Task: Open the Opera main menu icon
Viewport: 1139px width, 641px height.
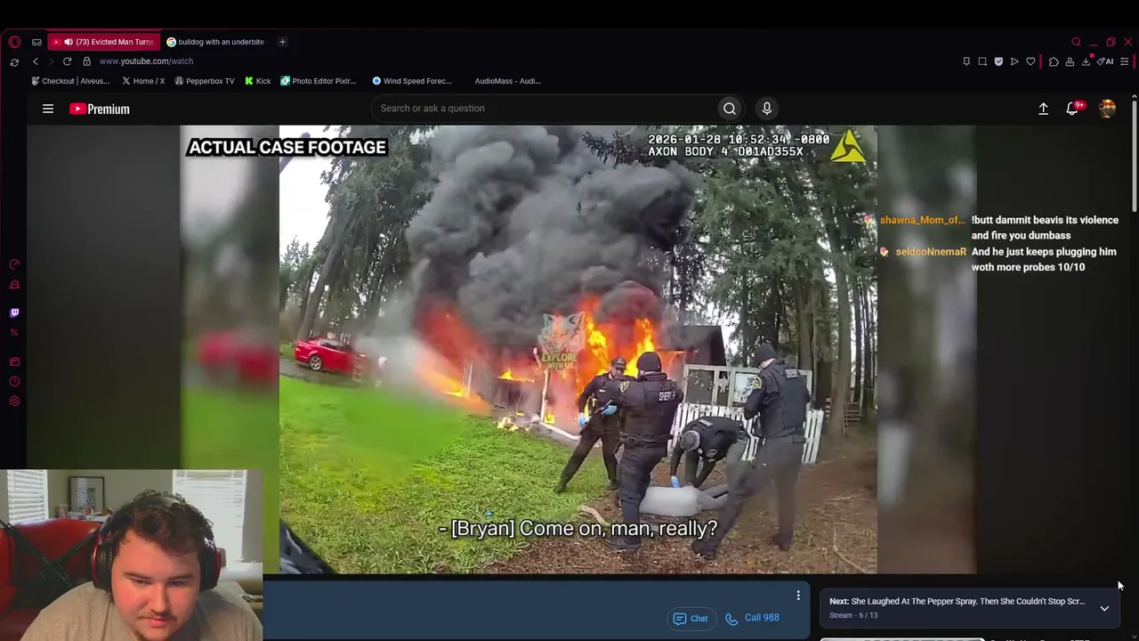Action: [14, 42]
